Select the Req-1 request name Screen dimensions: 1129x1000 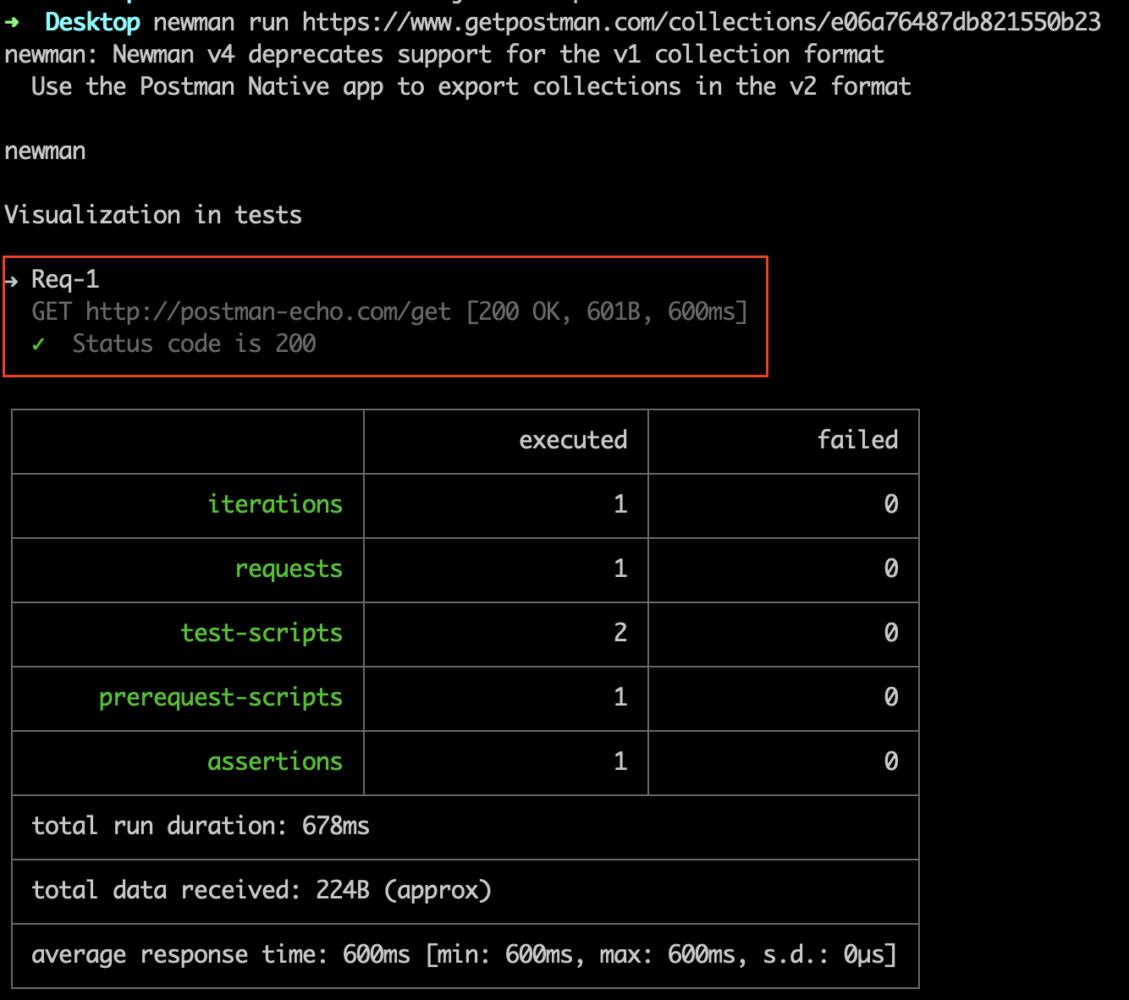[x=65, y=279]
